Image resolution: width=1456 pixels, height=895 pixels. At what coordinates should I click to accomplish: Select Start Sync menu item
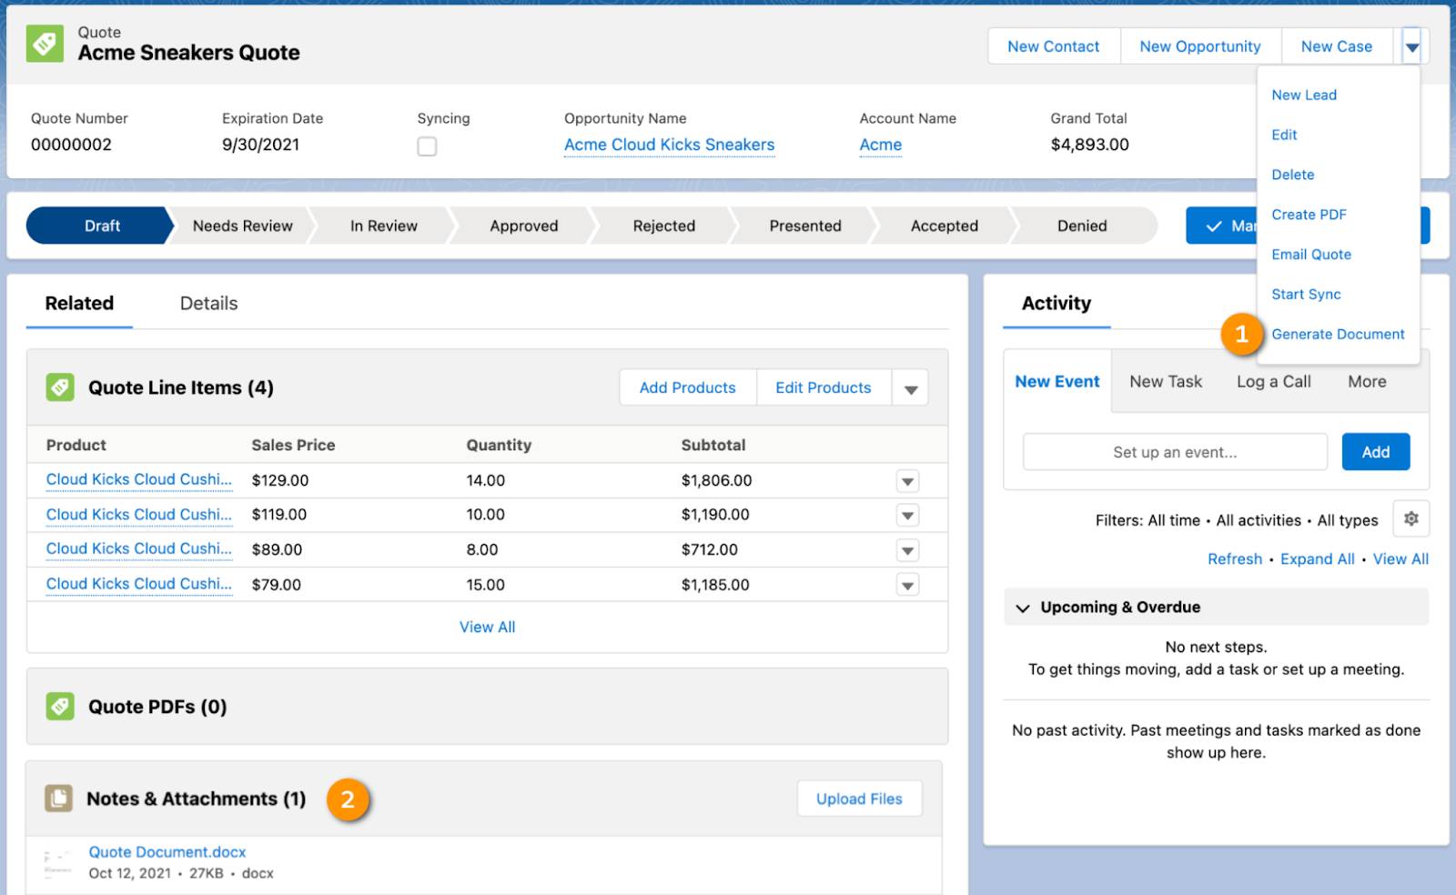click(x=1306, y=295)
